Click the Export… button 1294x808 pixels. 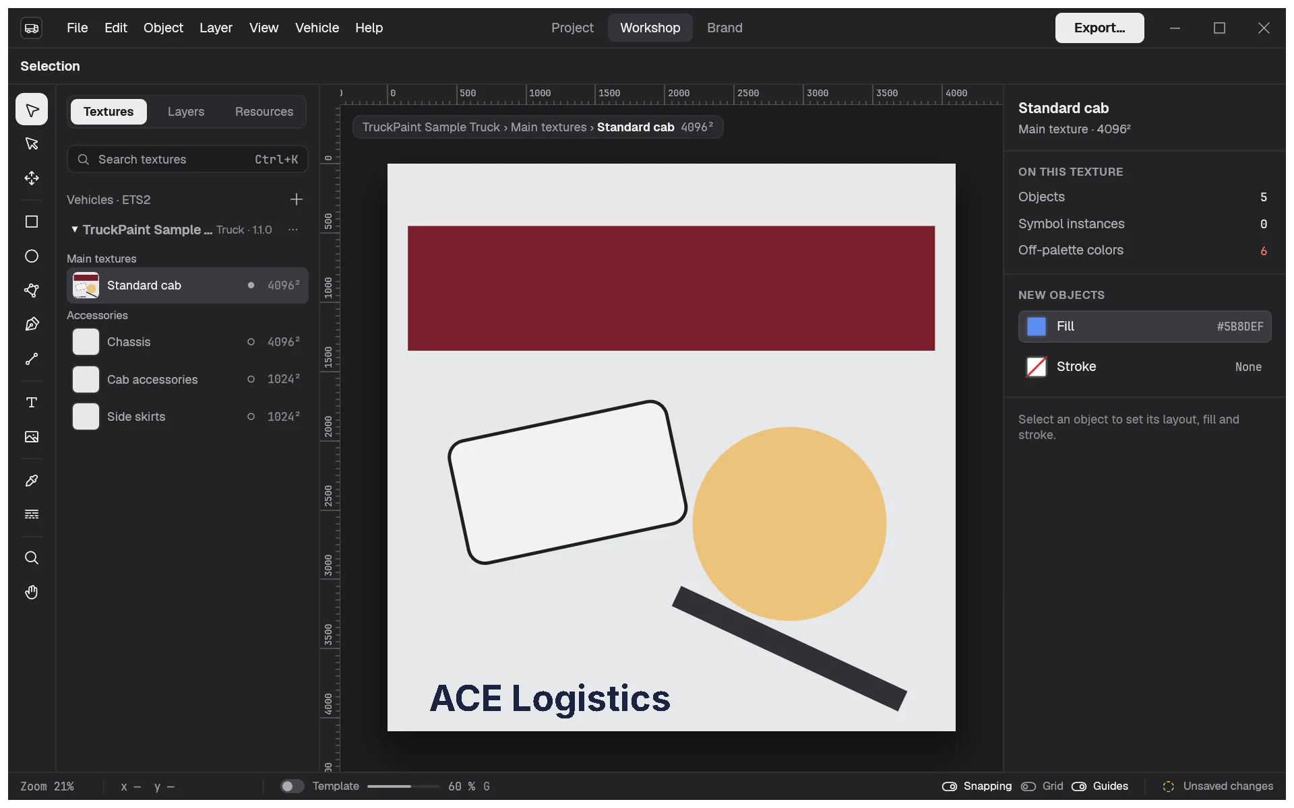click(1099, 28)
